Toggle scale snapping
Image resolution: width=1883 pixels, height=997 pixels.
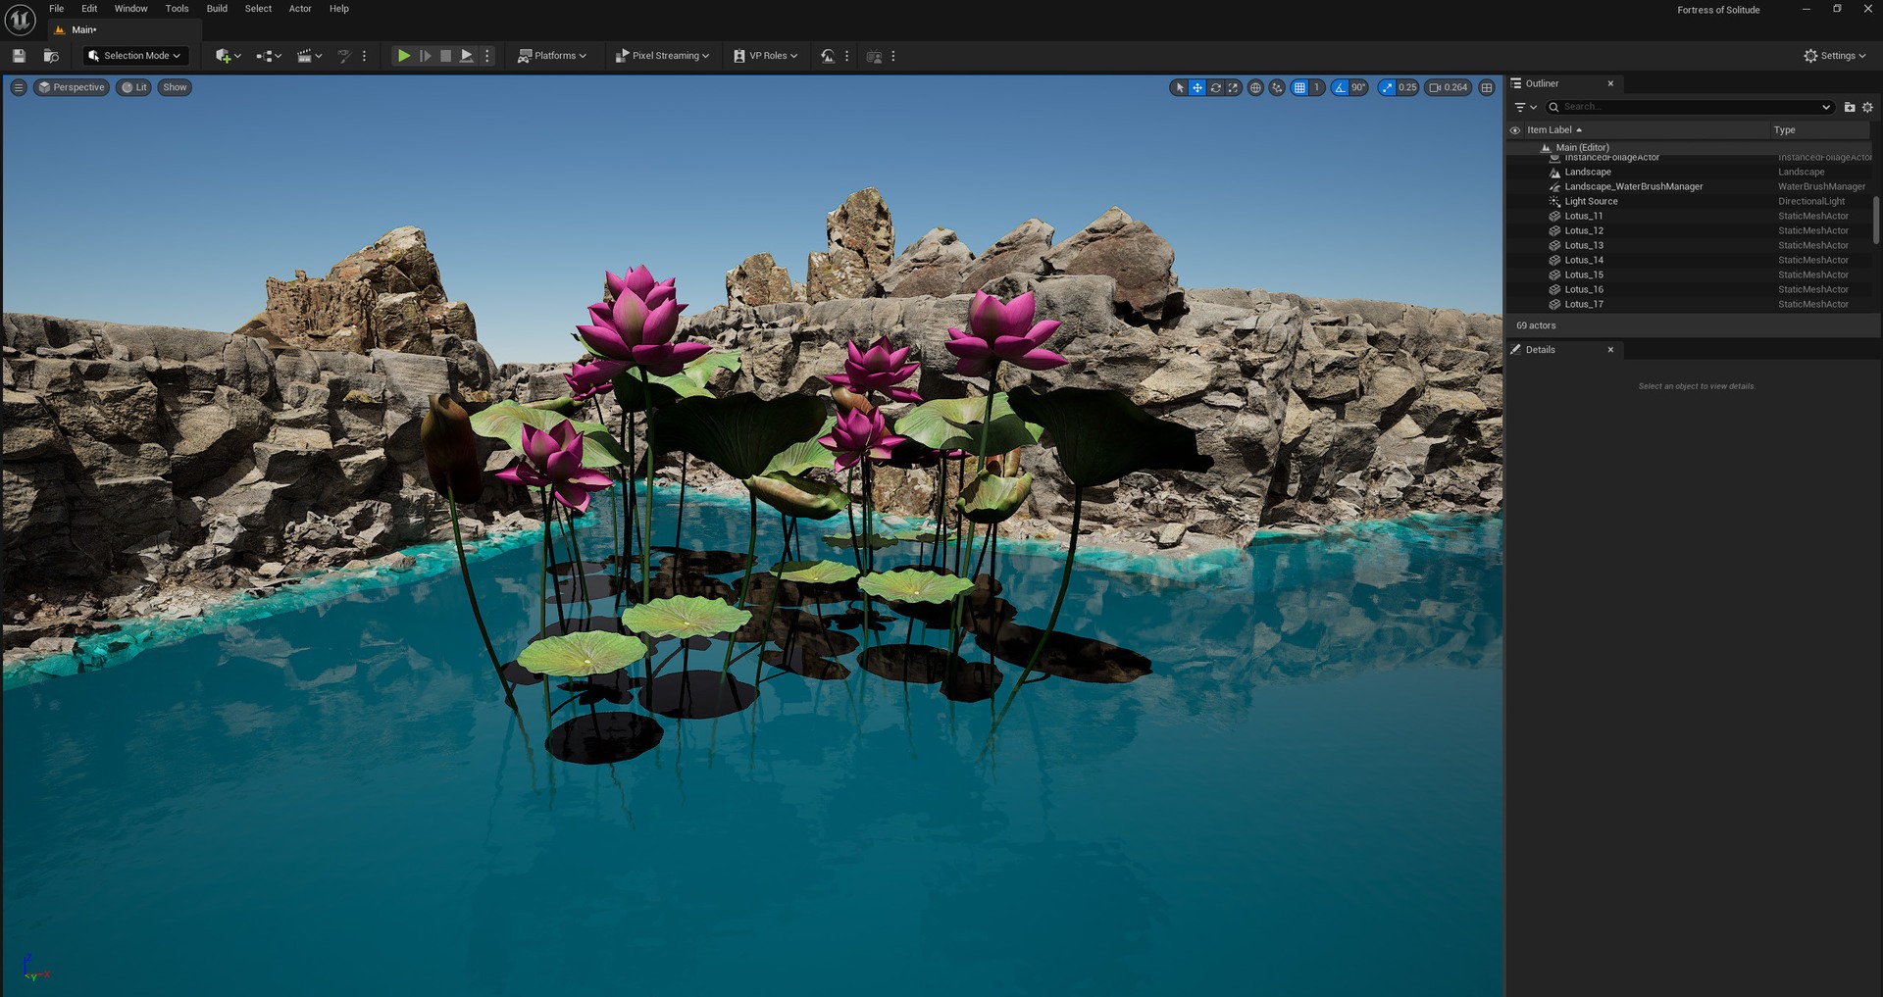[x=1387, y=87]
